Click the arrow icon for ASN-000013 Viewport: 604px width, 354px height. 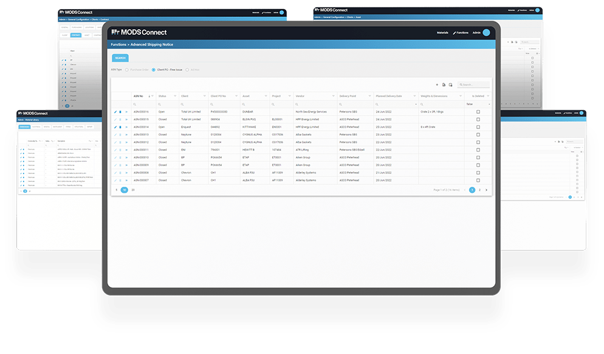(x=126, y=134)
